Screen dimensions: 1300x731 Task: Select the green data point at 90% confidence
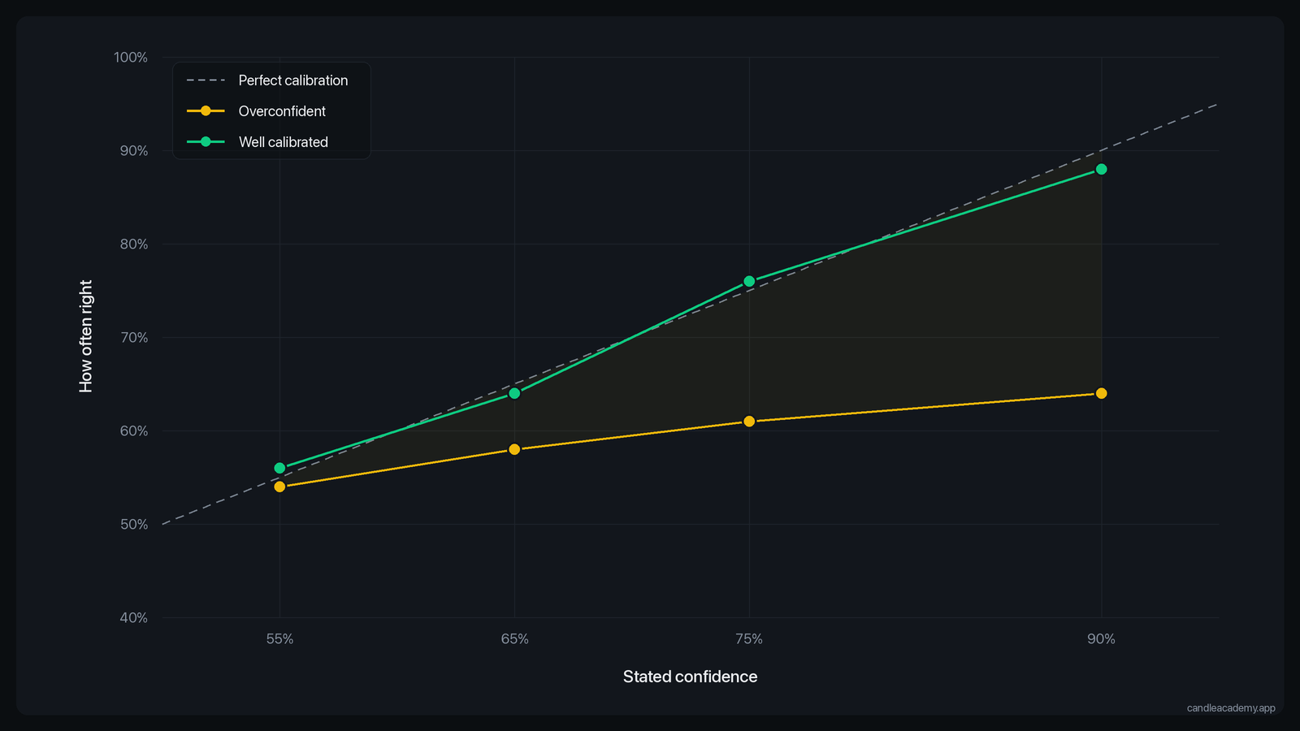1101,169
